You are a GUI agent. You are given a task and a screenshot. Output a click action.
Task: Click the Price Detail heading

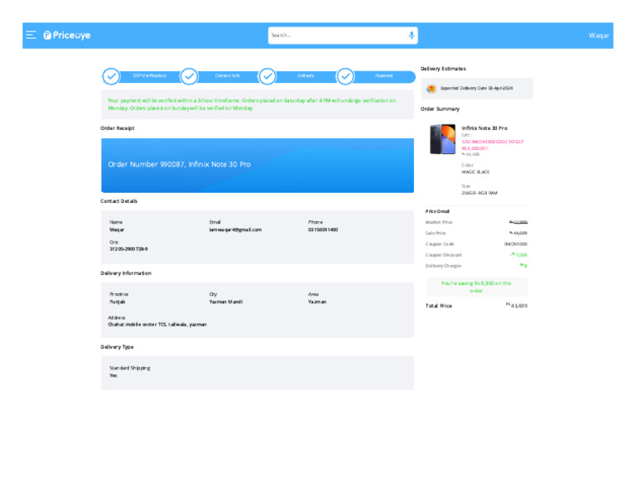click(437, 211)
